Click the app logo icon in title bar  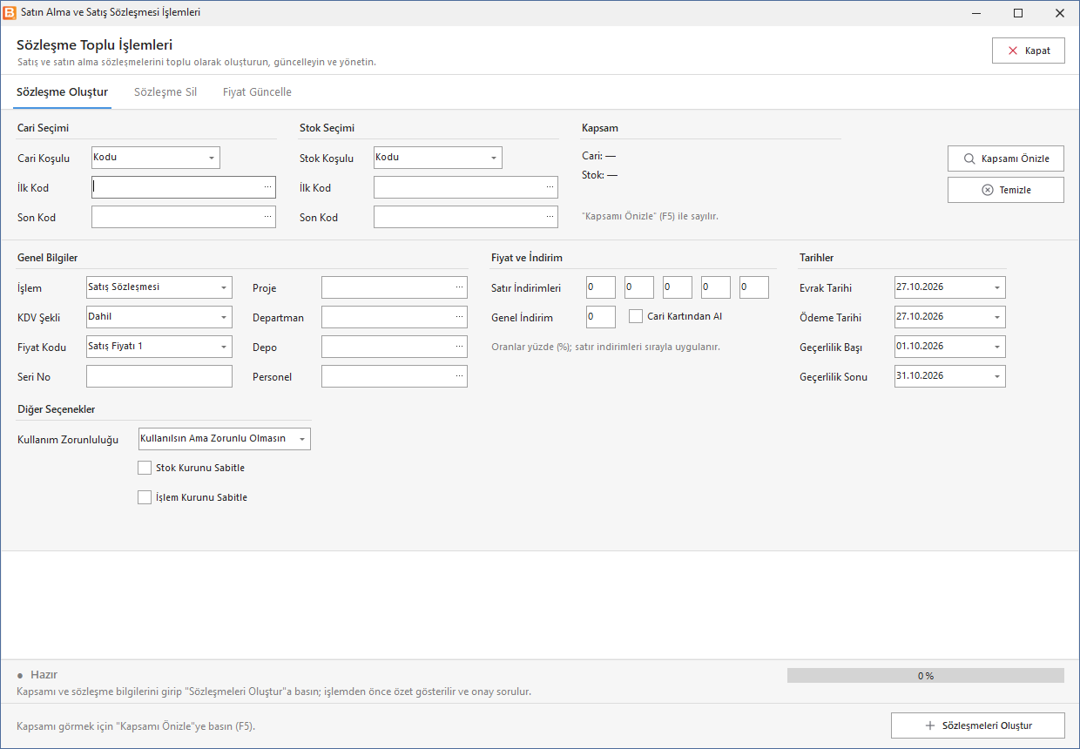point(10,13)
